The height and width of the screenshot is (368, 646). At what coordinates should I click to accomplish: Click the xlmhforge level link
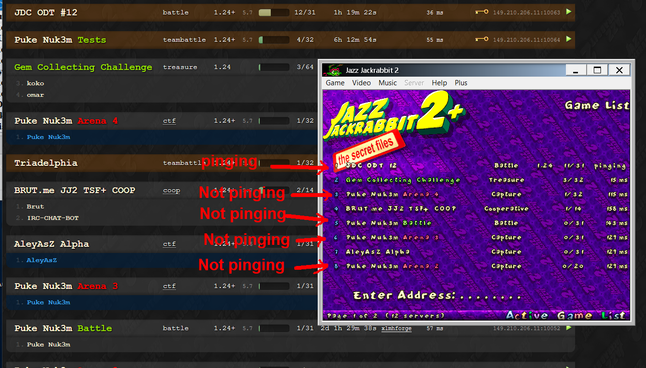(x=396, y=328)
